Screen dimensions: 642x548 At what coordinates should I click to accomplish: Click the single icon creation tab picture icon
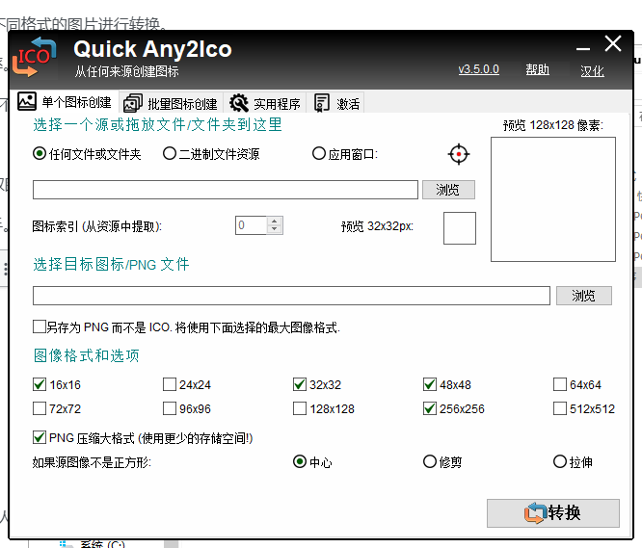27,101
